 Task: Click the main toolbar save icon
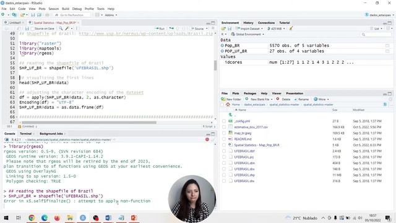[33, 15]
